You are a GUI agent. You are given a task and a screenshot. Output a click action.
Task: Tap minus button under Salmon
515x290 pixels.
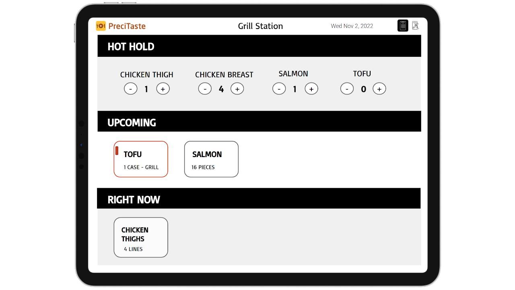point(279,89)
